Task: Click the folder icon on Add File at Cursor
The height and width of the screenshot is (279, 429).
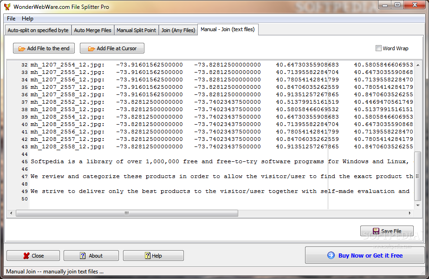Action: [91, 49]
